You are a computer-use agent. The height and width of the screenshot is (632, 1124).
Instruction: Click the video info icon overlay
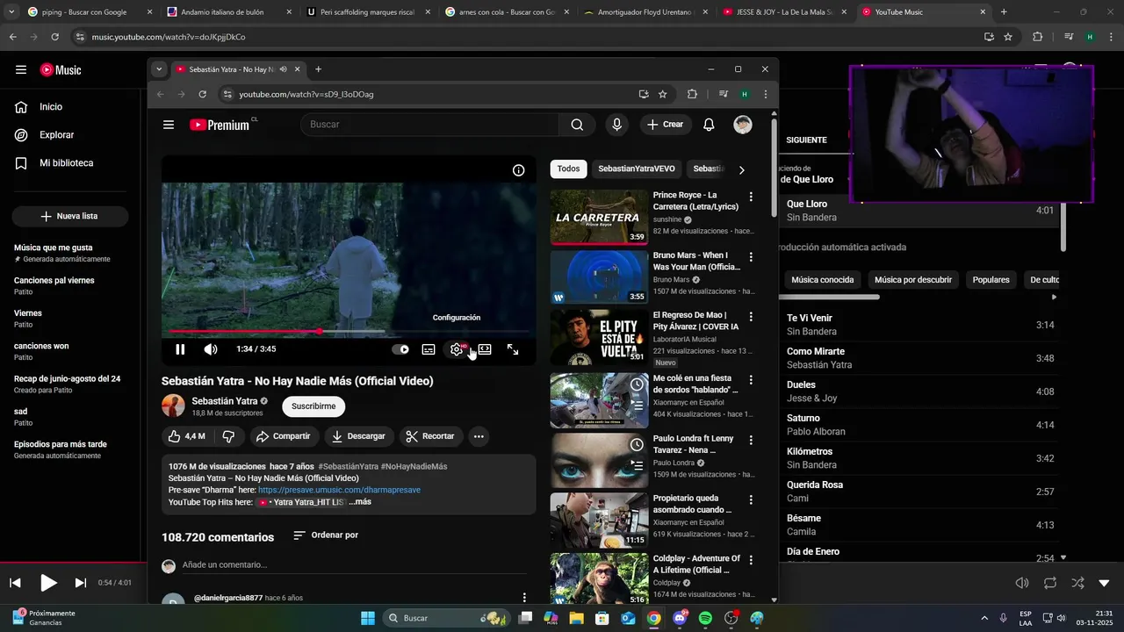(x=518, y=170)
